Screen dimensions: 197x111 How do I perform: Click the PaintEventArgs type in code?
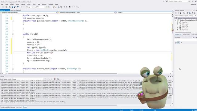point(76,21)
